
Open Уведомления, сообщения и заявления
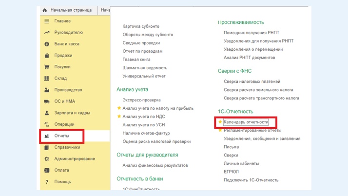(x=262, y=138)
